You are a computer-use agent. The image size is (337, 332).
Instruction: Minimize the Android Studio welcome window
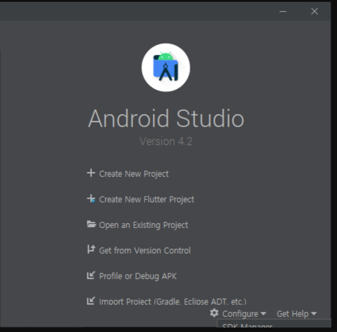point(283,11)
